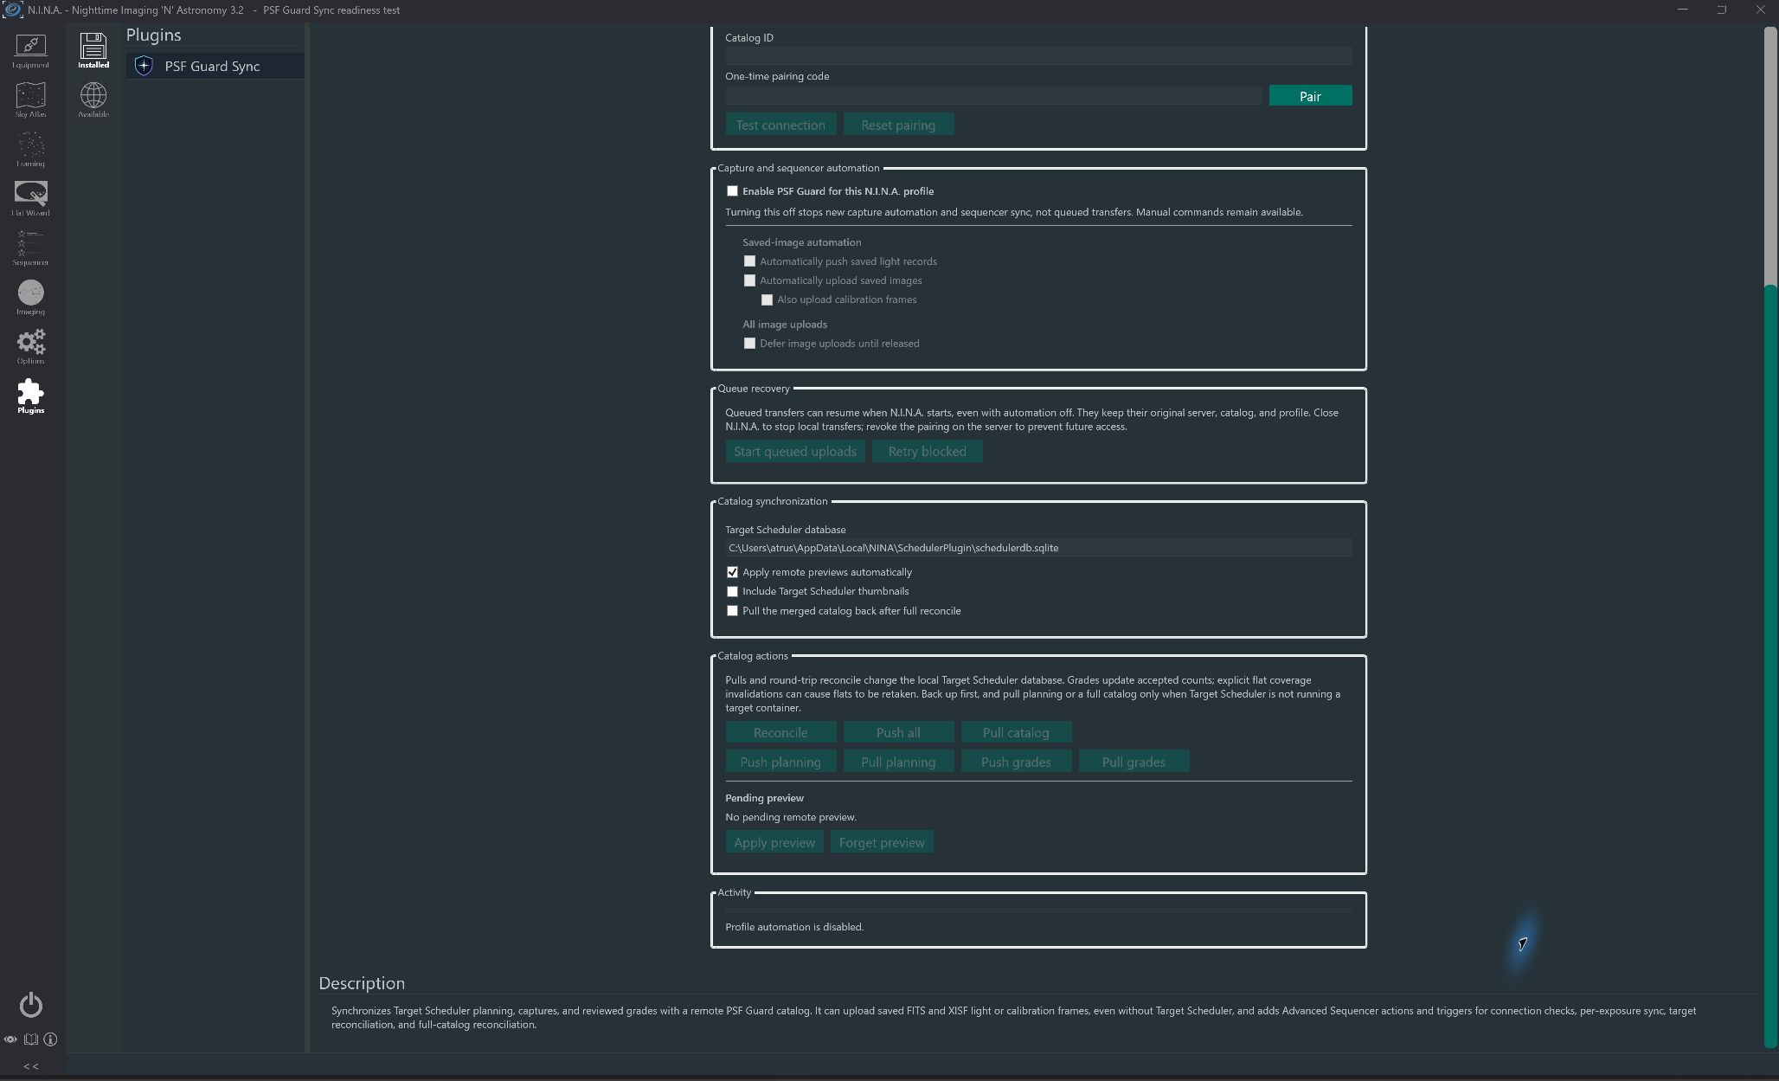This screenshot has width=1779, height=1081.
Task: Click the eye icon at bottom left
Action: [10, 1039]
